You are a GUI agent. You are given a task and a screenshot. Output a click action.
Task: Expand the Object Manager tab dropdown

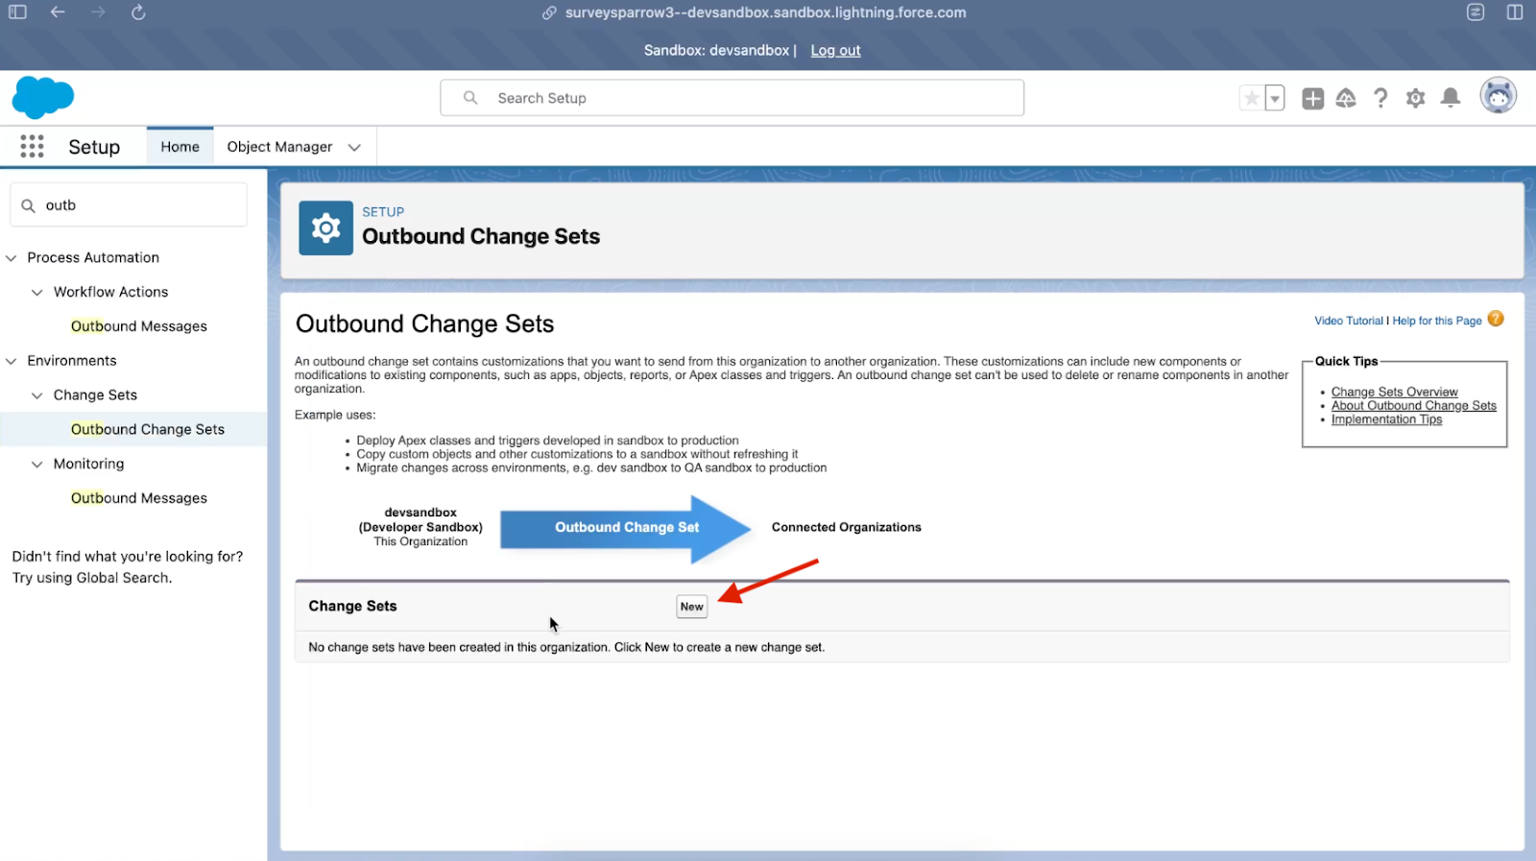click(x=354, y=147)
